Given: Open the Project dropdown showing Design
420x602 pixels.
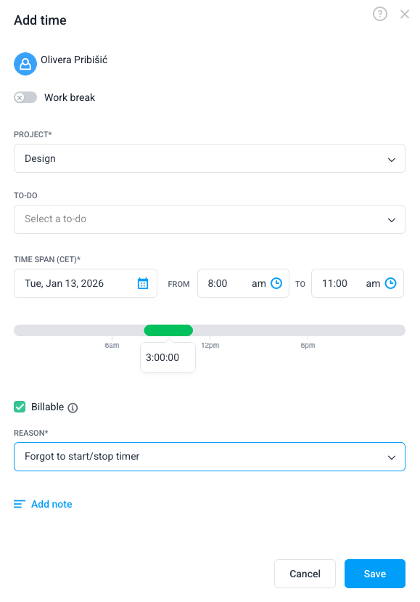Looking at the screenshot, I should 209,158.
